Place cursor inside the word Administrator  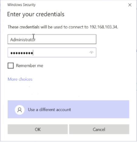[23, 40]
